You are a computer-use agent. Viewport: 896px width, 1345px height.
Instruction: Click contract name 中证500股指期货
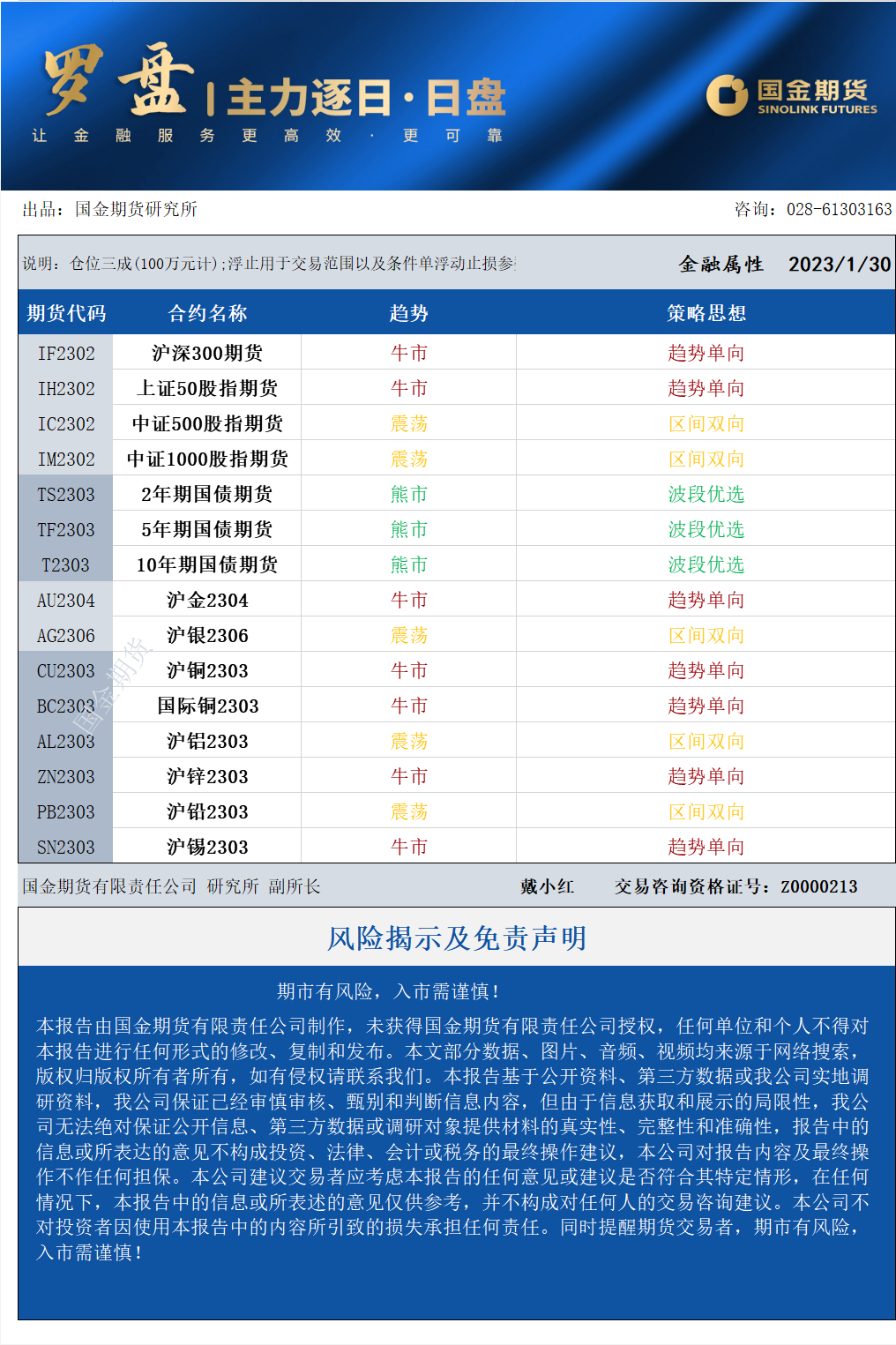(207, 423)
